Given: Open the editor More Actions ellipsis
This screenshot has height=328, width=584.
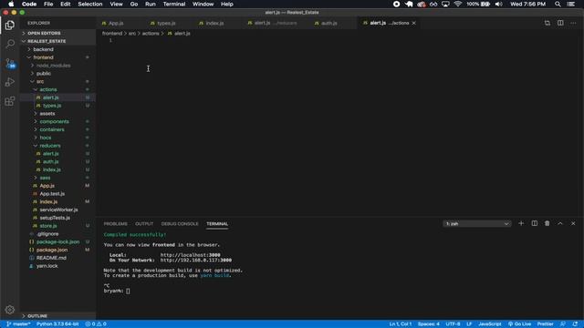Looking at the screenshot, I should [x=573, y=23].
